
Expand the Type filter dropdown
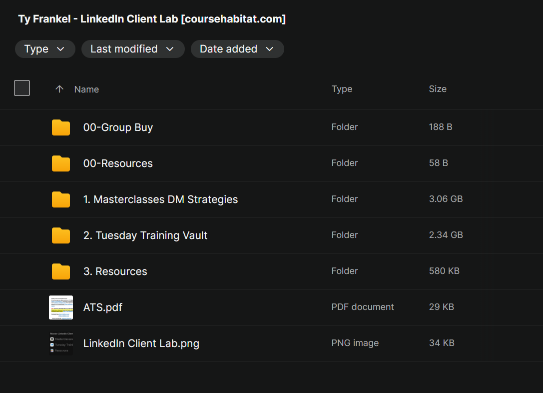pyautogui.click(x=45, y=49)
